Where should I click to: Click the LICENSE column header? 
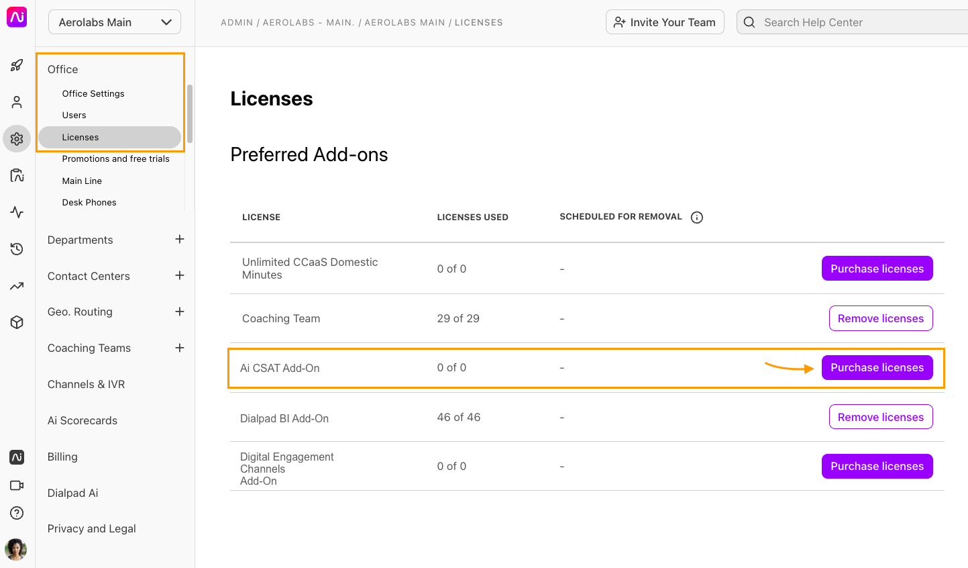(x=261, y=217)
